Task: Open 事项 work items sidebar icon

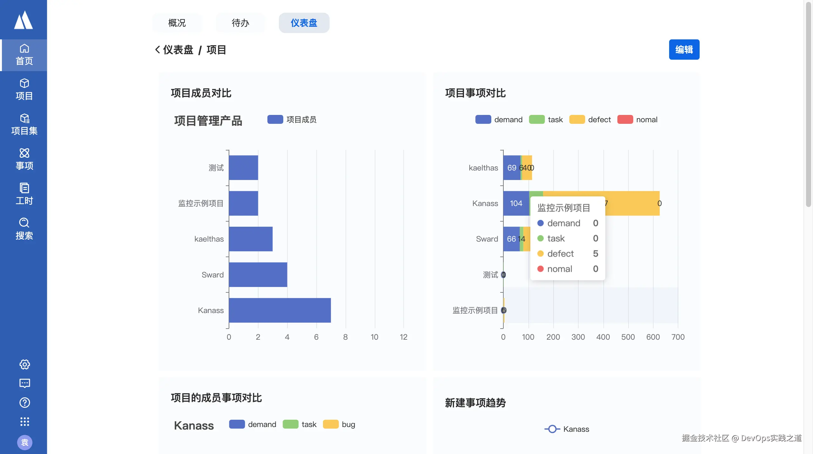Action: coord(24,159)
